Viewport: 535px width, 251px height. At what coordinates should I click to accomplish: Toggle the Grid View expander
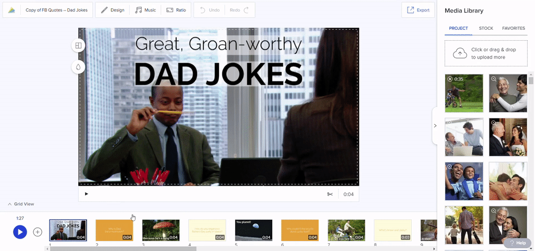tap(21, 204)
